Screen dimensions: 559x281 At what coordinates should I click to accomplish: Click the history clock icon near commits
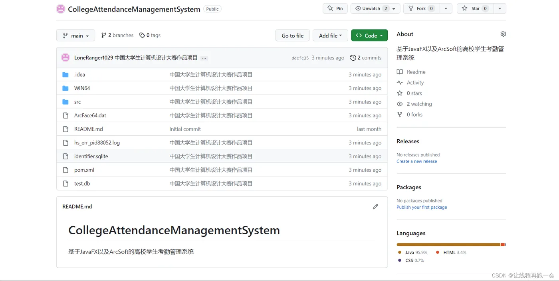point(353,58)
